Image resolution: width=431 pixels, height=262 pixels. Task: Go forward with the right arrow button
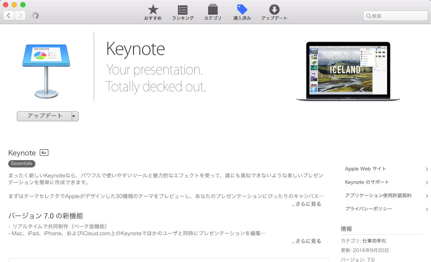pos(20,16)
